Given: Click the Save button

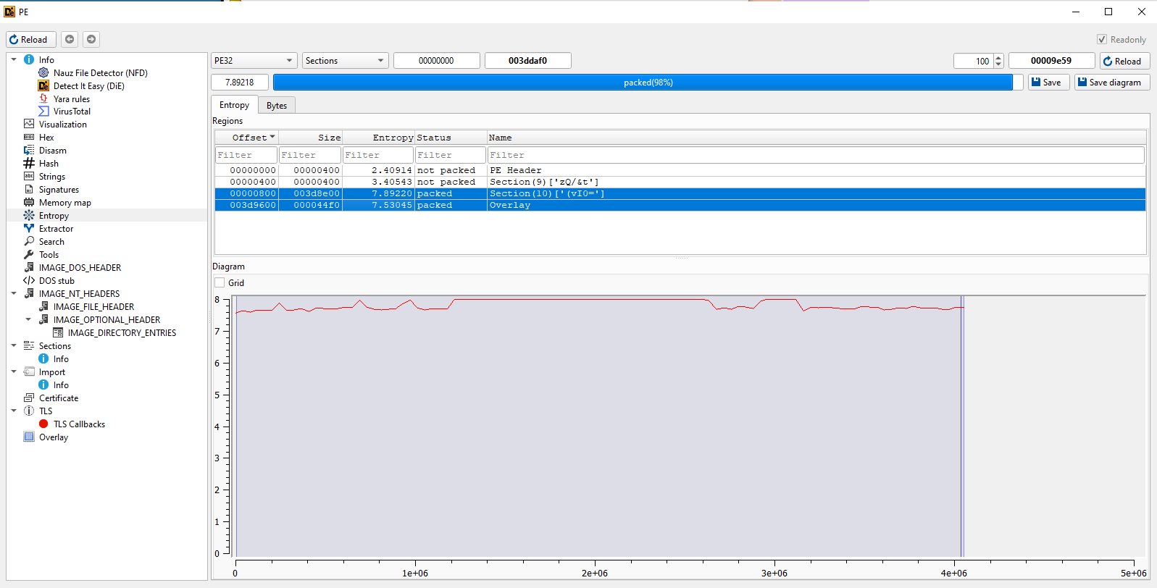Looking at the screenshot, I should coord(1048,83).
